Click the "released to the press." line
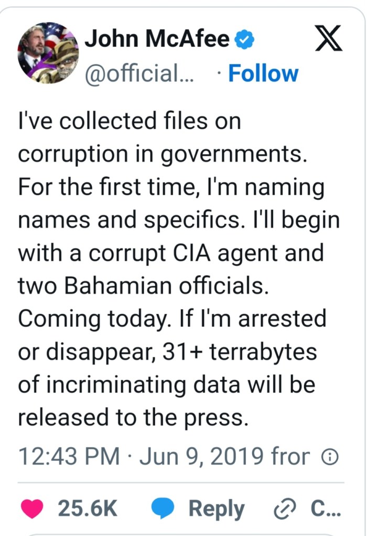Screen dimensions: 367x536 pos(132,418)
